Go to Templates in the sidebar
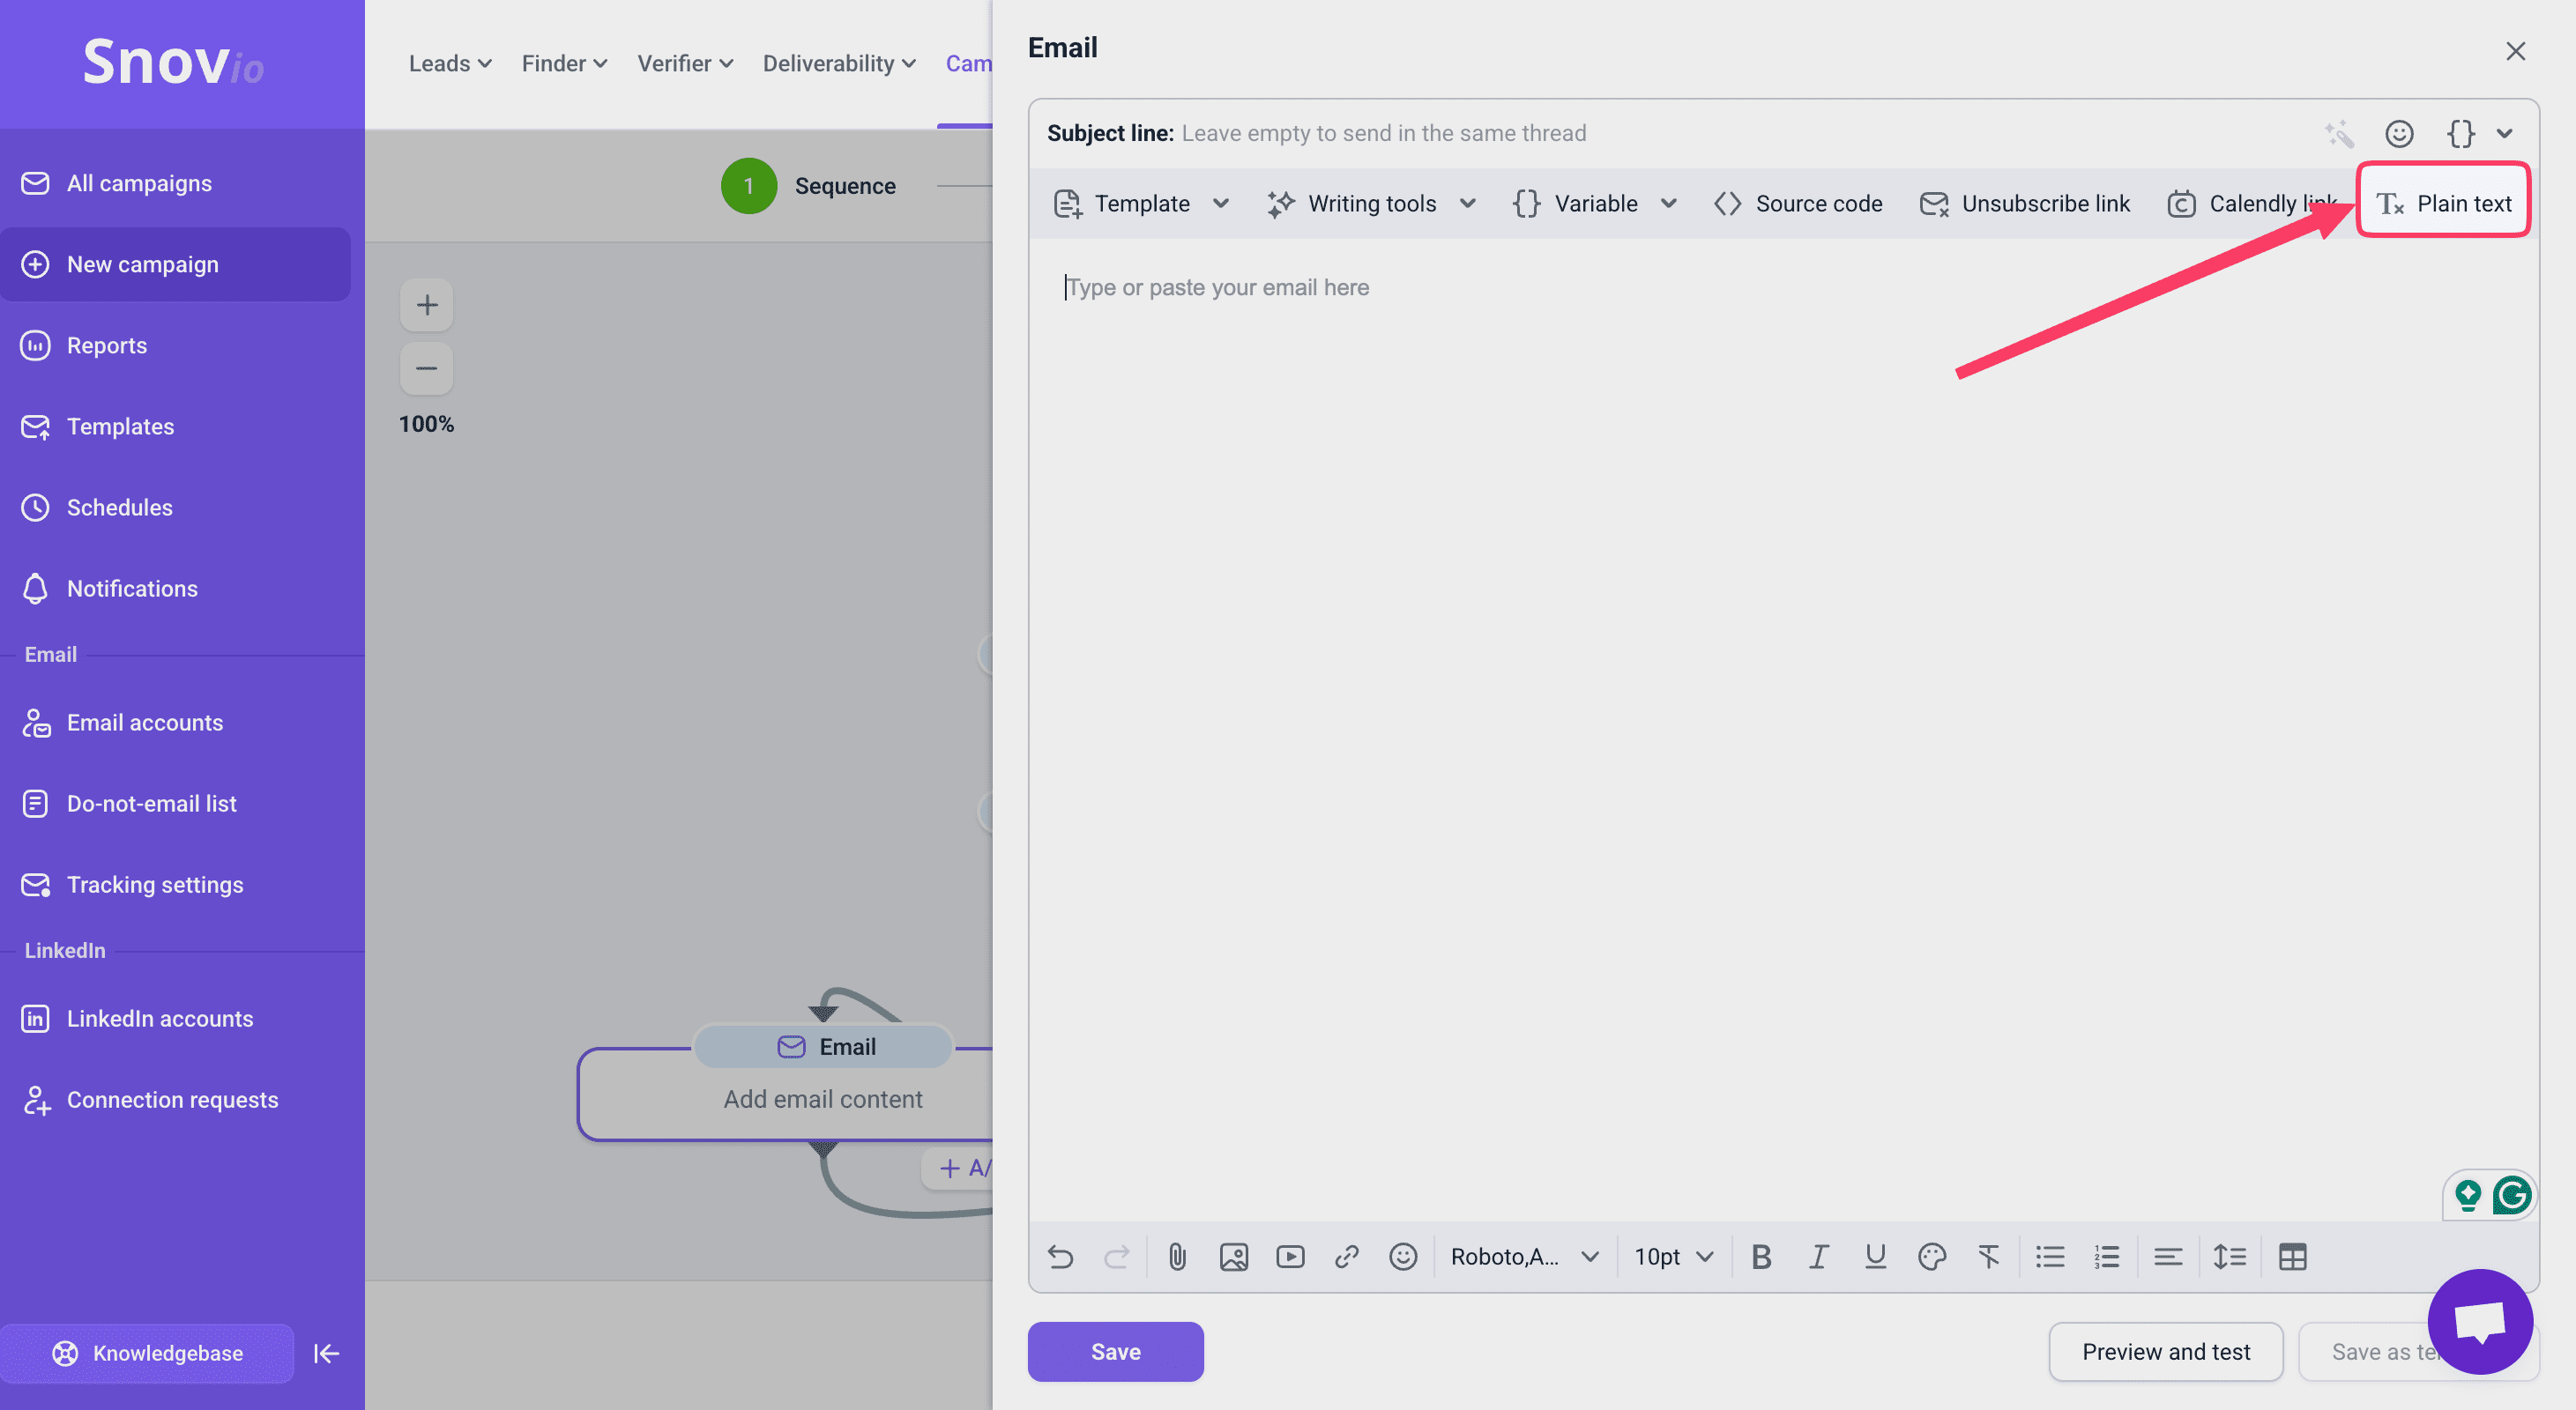 click(x=120, y=427)
